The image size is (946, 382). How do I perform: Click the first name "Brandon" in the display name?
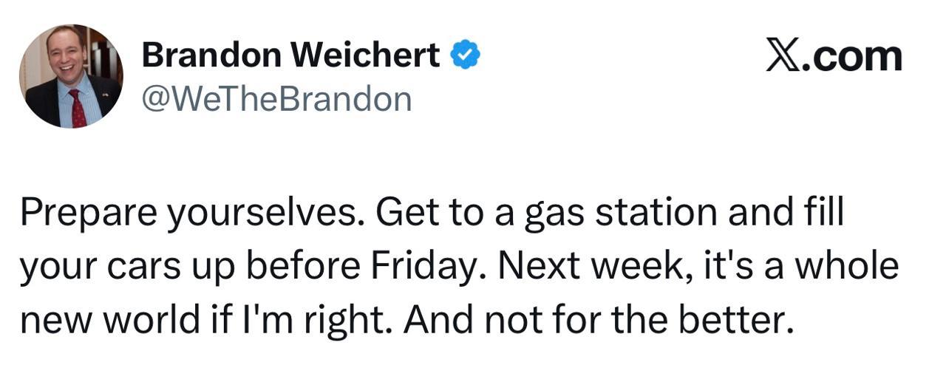209,55
